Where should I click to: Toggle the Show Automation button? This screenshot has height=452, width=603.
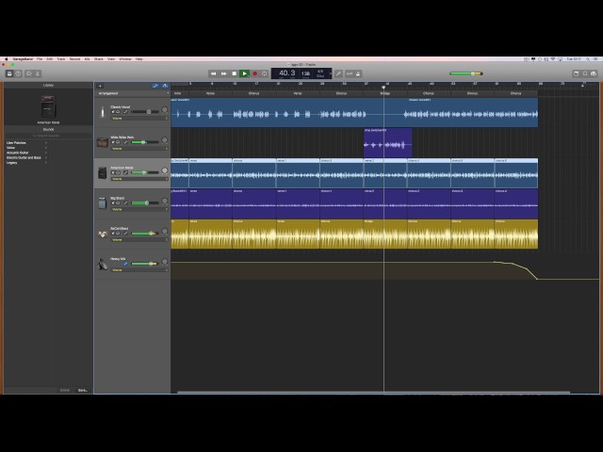(155, 86)
